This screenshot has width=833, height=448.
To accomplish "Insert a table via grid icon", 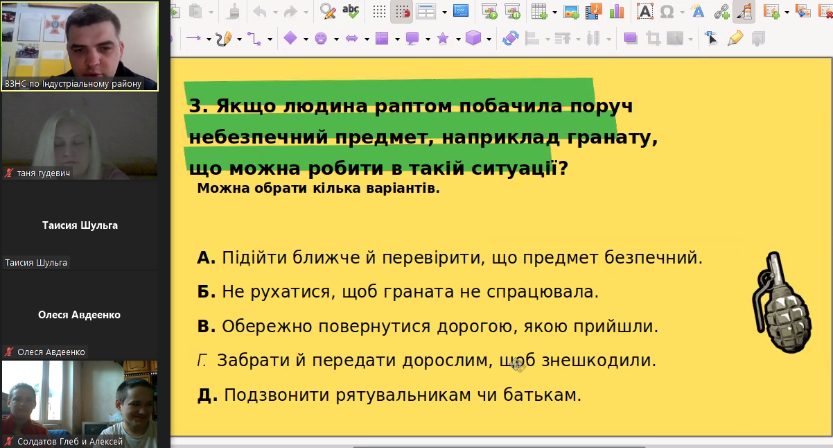I will click(538, 11).
